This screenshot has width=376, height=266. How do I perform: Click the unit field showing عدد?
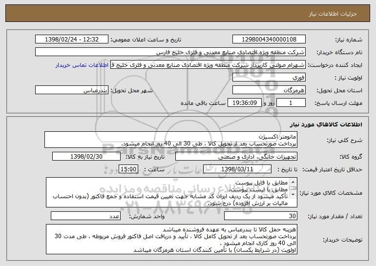tap(85, 216)
